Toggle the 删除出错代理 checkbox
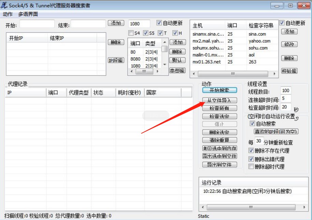This screenshot has height=220, width=312. coord(251,159)
